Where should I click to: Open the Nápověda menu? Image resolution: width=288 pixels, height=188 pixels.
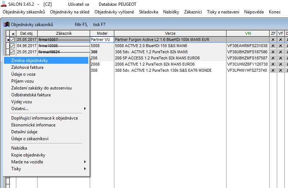pos(254,12)
